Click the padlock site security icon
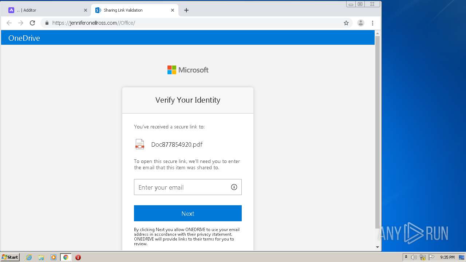466x262 pixels. pos(47,23)
